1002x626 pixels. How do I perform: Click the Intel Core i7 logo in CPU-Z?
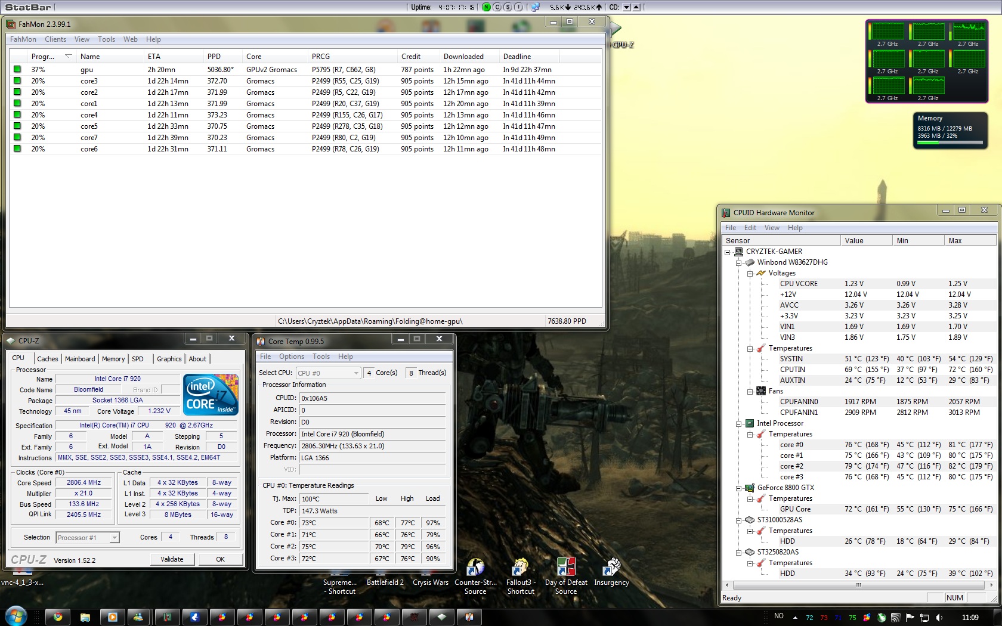click(x=211, y=394)
